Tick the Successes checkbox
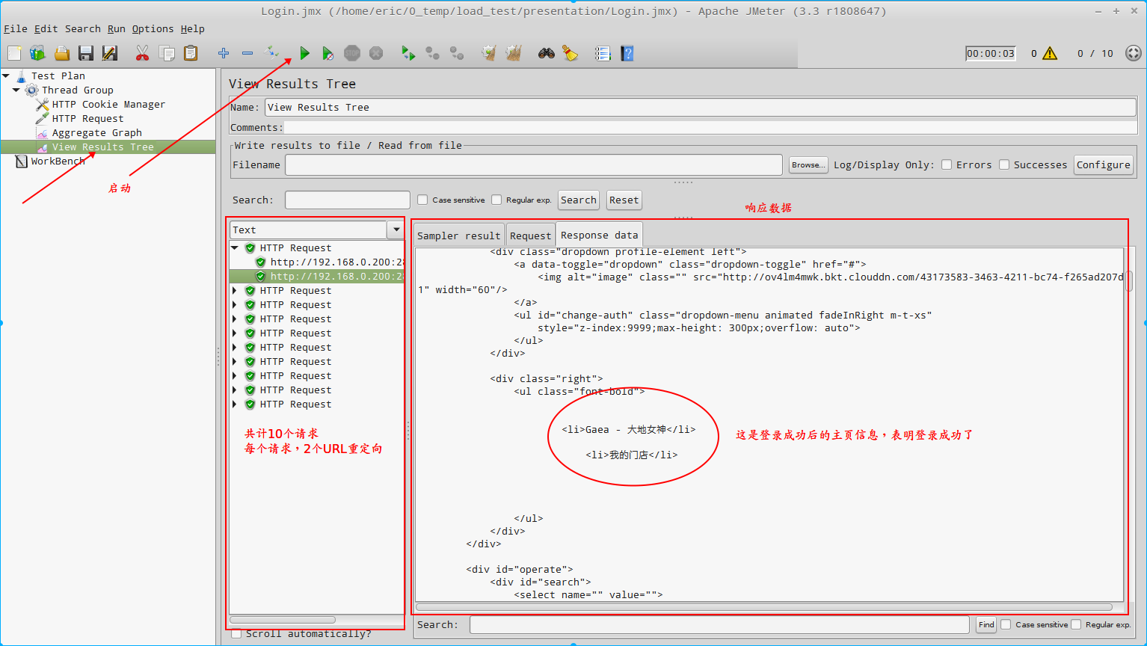Screen dimensions: 1147x646 coord(1004,165)
